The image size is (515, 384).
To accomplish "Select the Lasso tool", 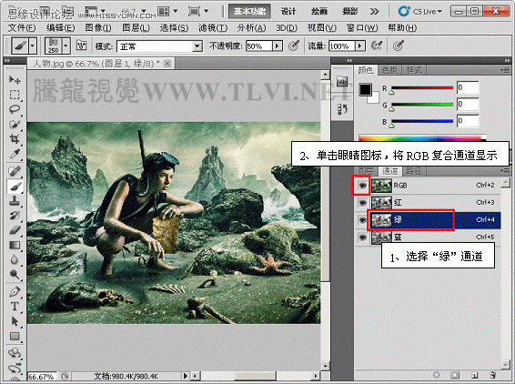I will click(x=15, y=109).
